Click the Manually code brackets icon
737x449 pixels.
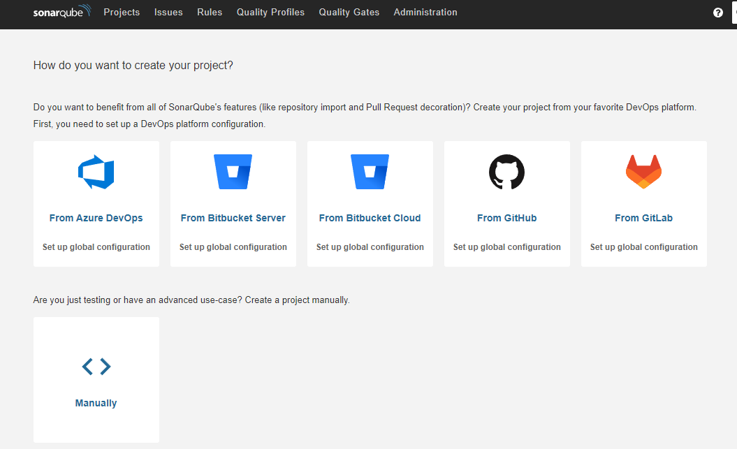coord(96,367)
